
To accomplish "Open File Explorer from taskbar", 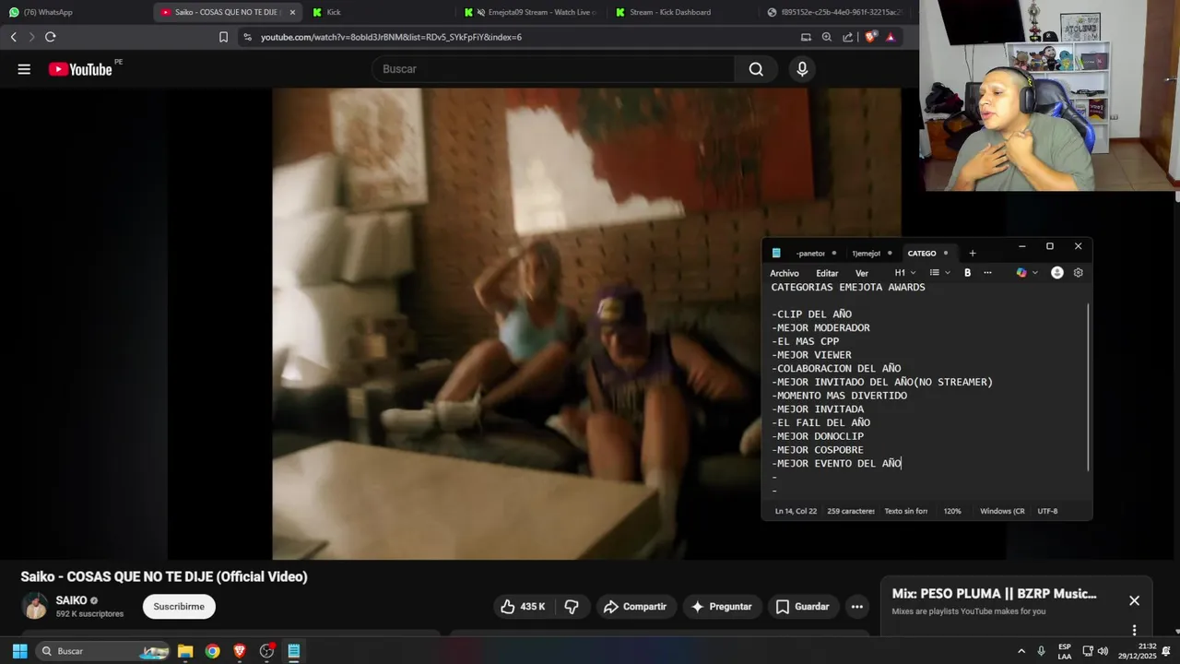I will 185,651.
